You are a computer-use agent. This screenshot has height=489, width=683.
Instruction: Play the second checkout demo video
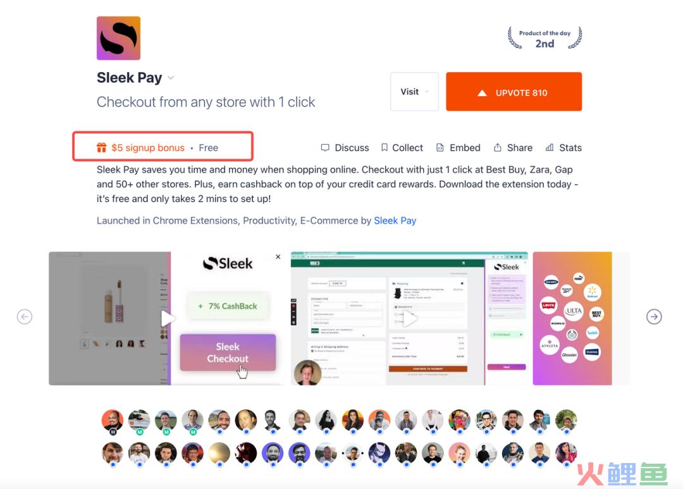pos(409,319)
